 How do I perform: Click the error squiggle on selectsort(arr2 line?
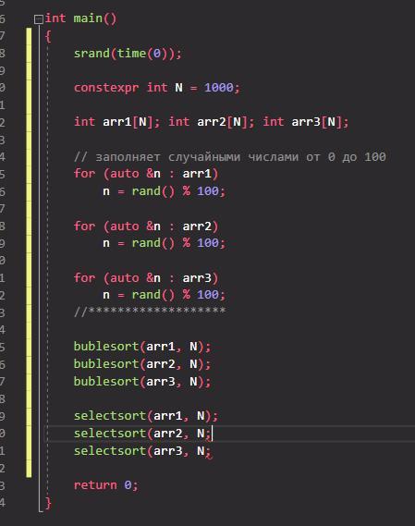point(208,438)
